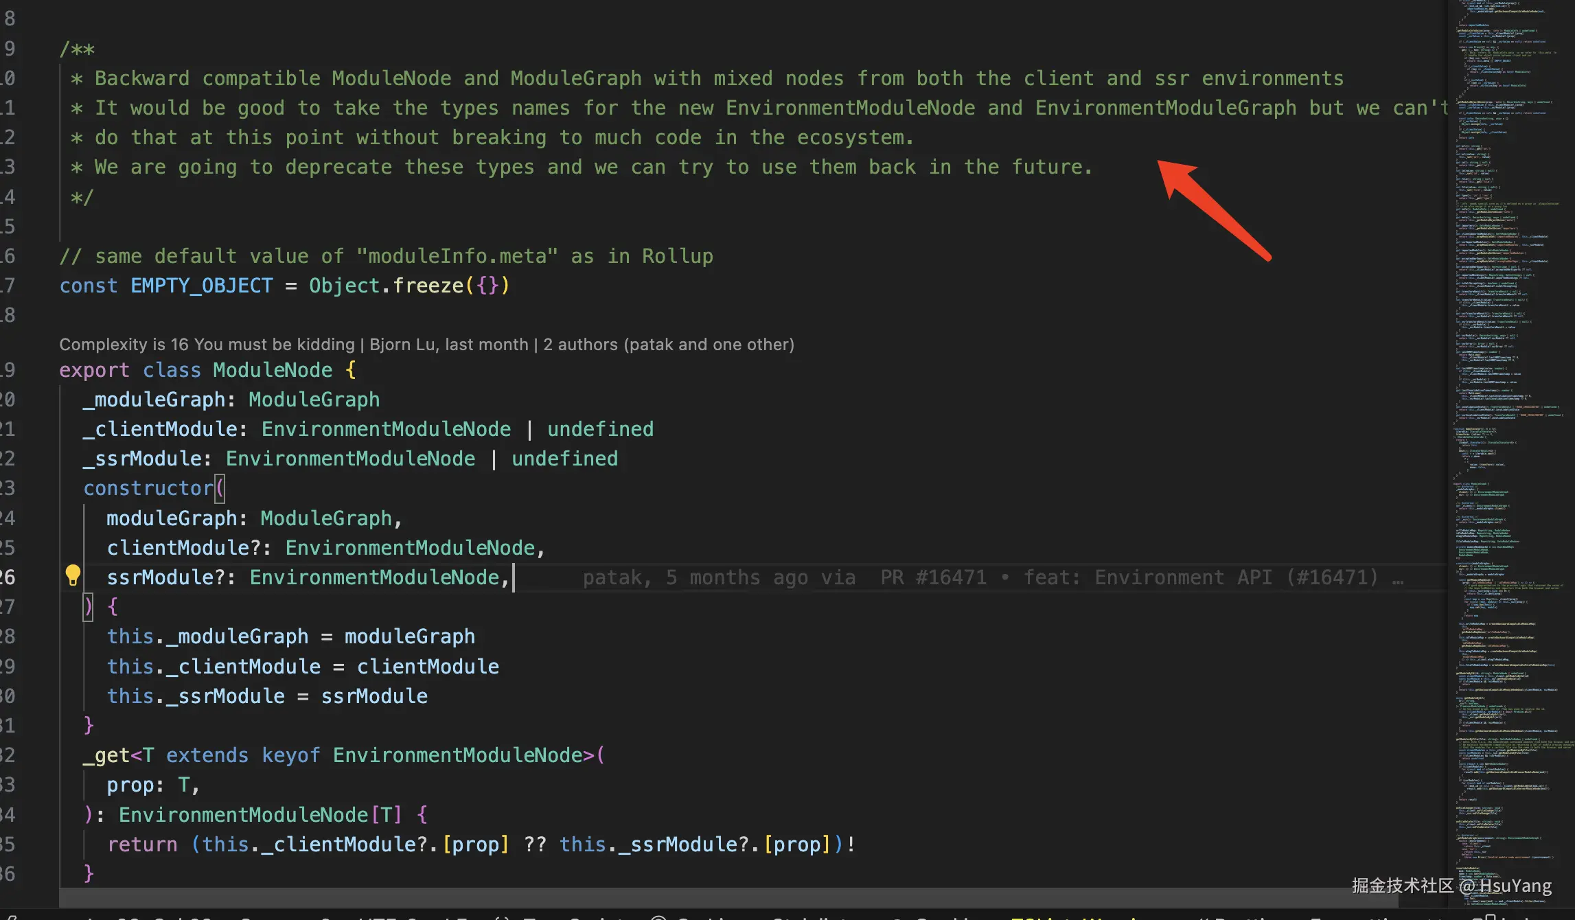Click the '_ssrModule' property declaration

(x=143, y=459)
